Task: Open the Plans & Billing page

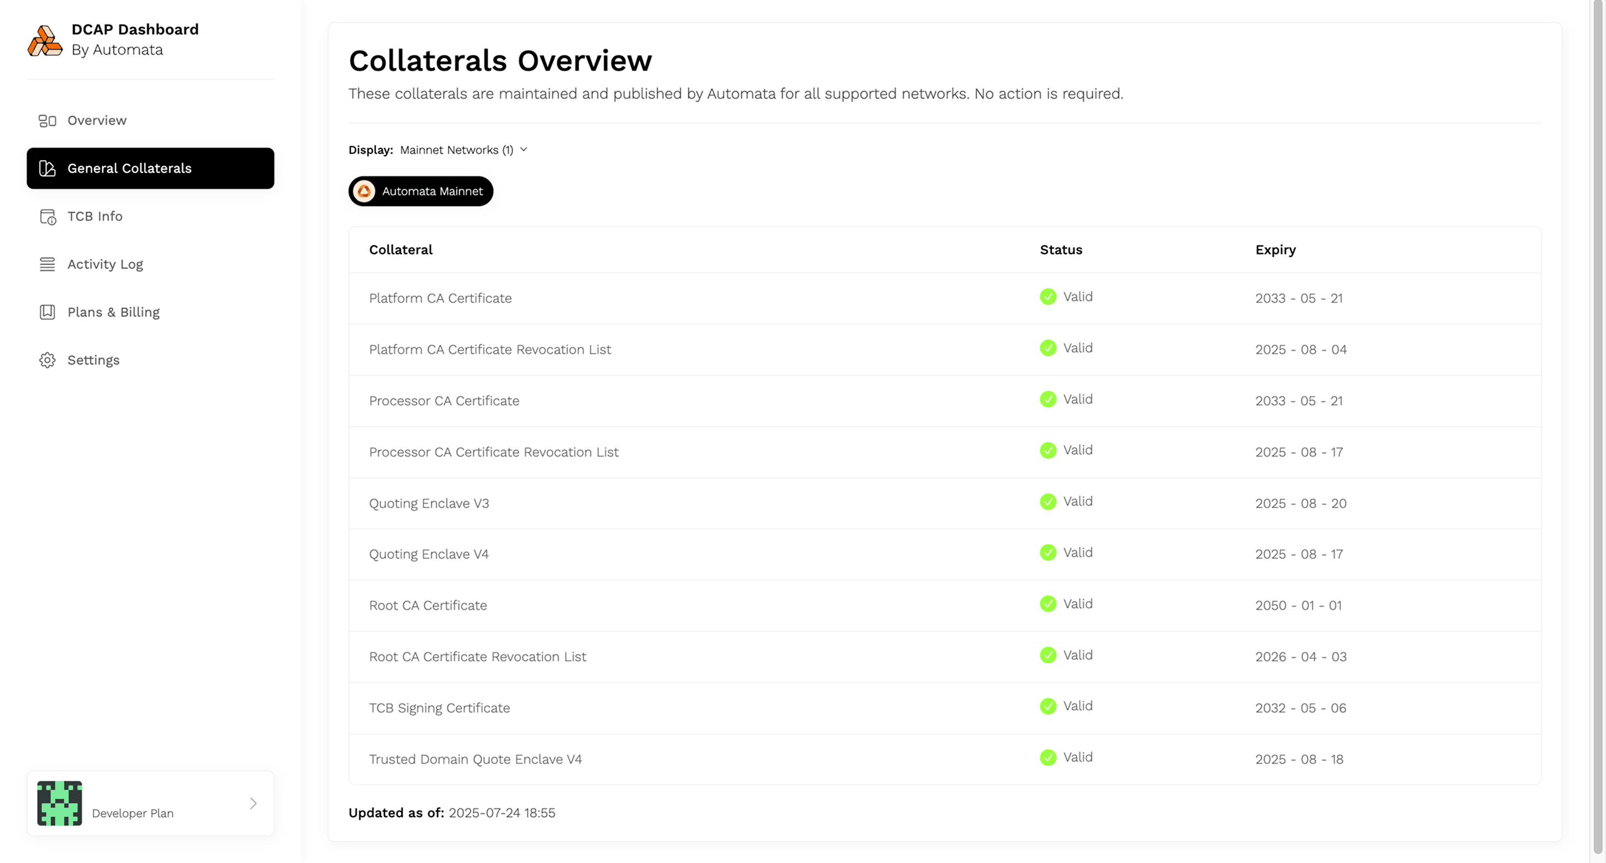Action: pos(113,312)
